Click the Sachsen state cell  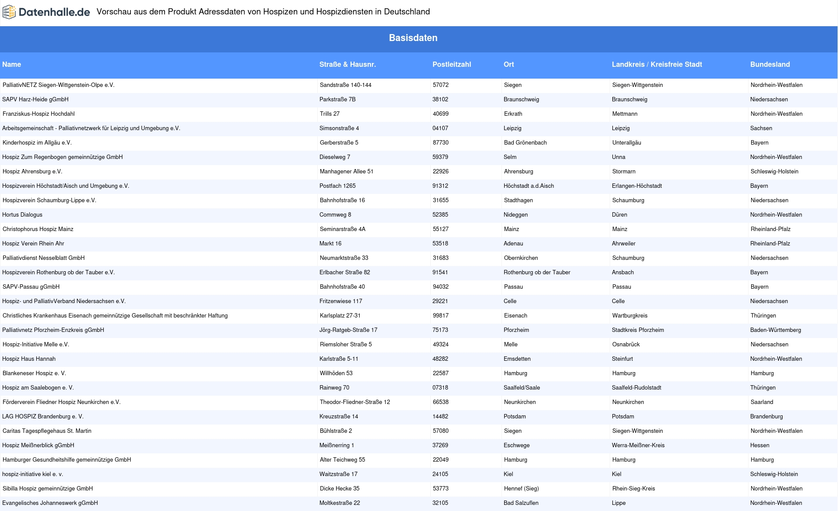[x=761, y=128]
